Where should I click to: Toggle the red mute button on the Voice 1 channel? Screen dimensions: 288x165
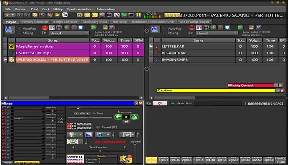point(4,118)
